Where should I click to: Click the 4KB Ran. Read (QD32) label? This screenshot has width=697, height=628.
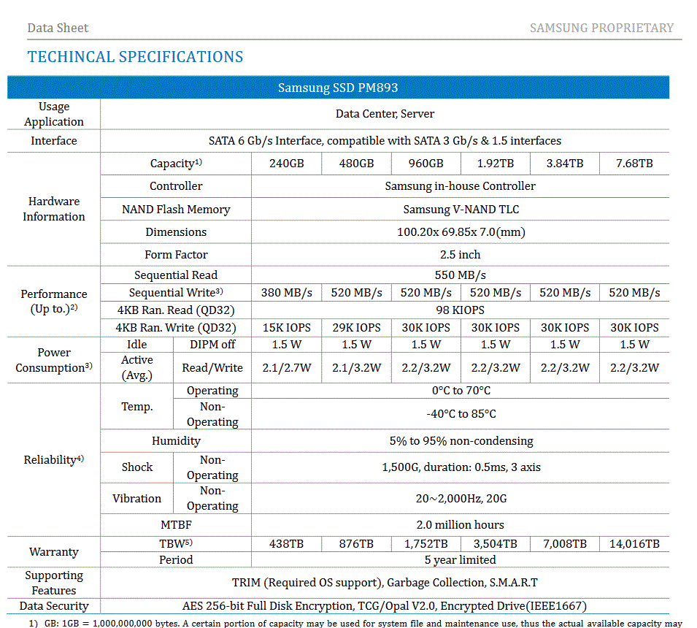pos(176,310)
